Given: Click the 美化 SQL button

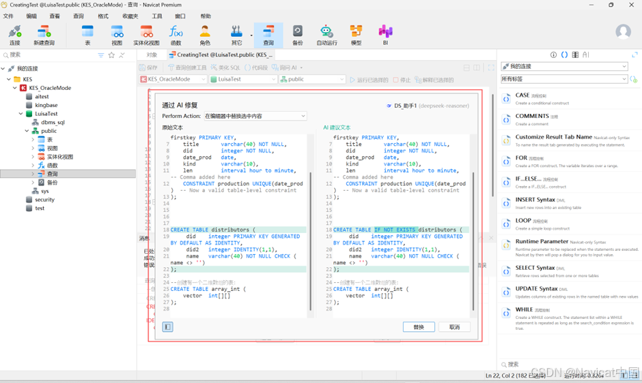Looking at the screenshot, I should pos(225,68).
